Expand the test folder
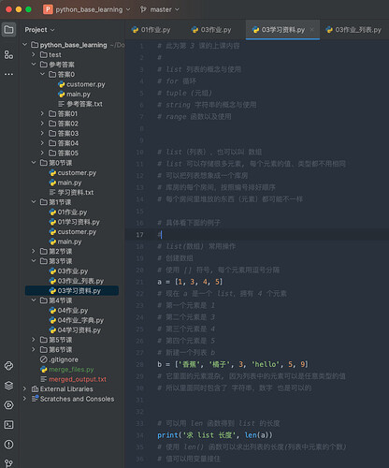Screen dimensions: 389x468 click(34, 54)
